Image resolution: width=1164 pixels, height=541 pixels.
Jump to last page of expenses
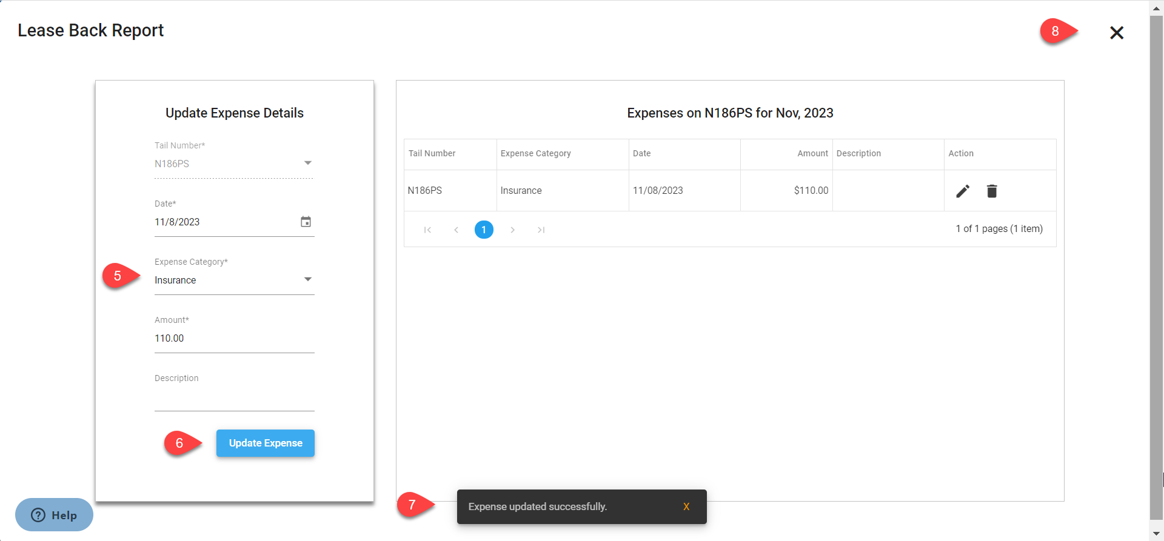click(x=541, y=230)
